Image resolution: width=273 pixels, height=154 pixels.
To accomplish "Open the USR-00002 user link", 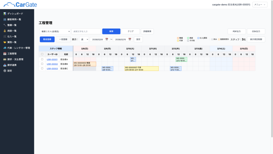I will pyautogui.click(x=52, y=64).
